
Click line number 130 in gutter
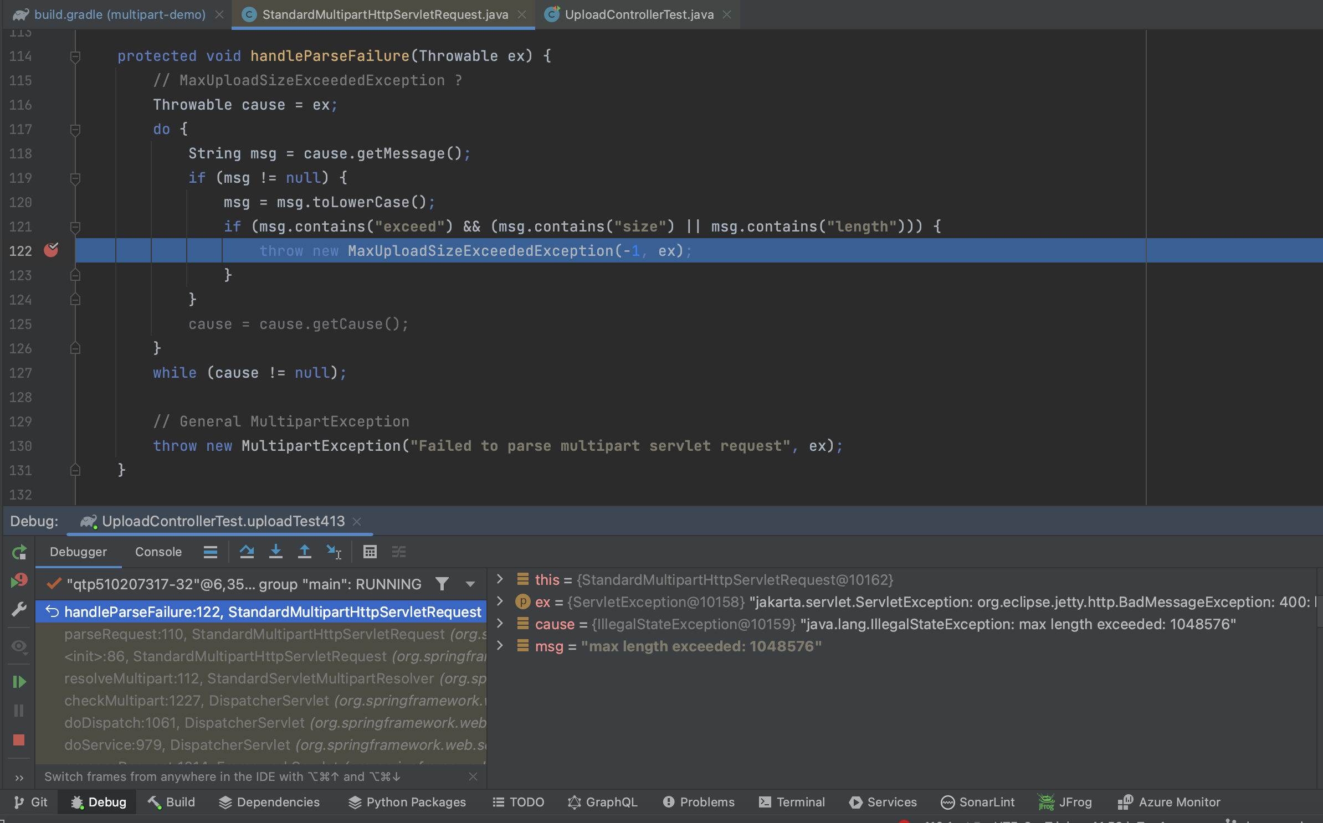(20, 446)
